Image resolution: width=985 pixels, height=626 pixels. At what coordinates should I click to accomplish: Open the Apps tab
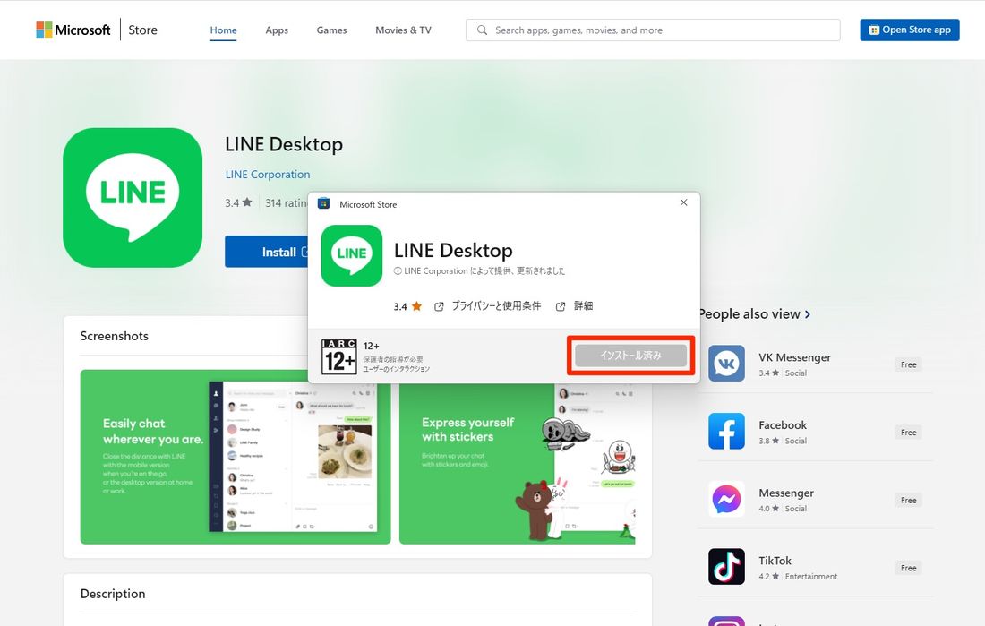(x=277, y=30)
